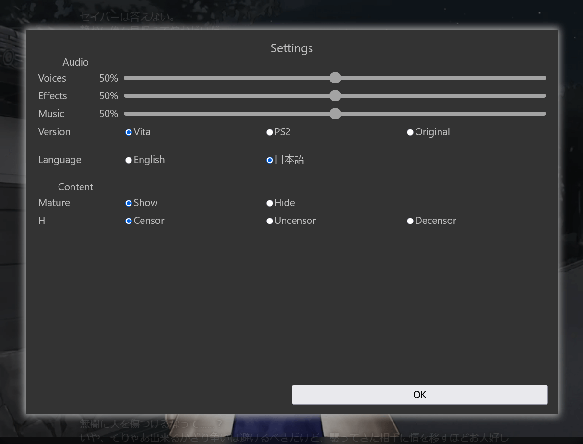Click the Content section heading
583x444 pixels.
click(75, 187)
